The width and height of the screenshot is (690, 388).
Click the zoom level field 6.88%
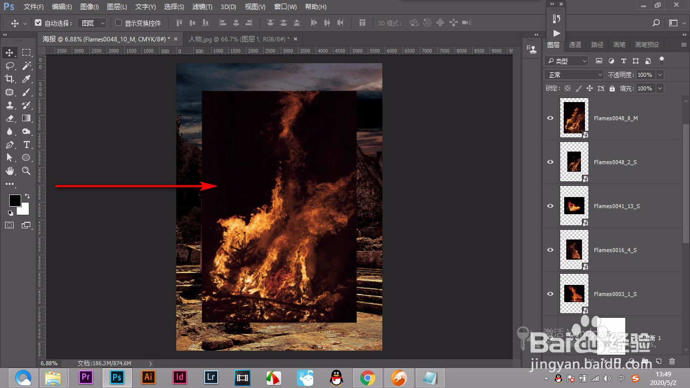point(49,363)
